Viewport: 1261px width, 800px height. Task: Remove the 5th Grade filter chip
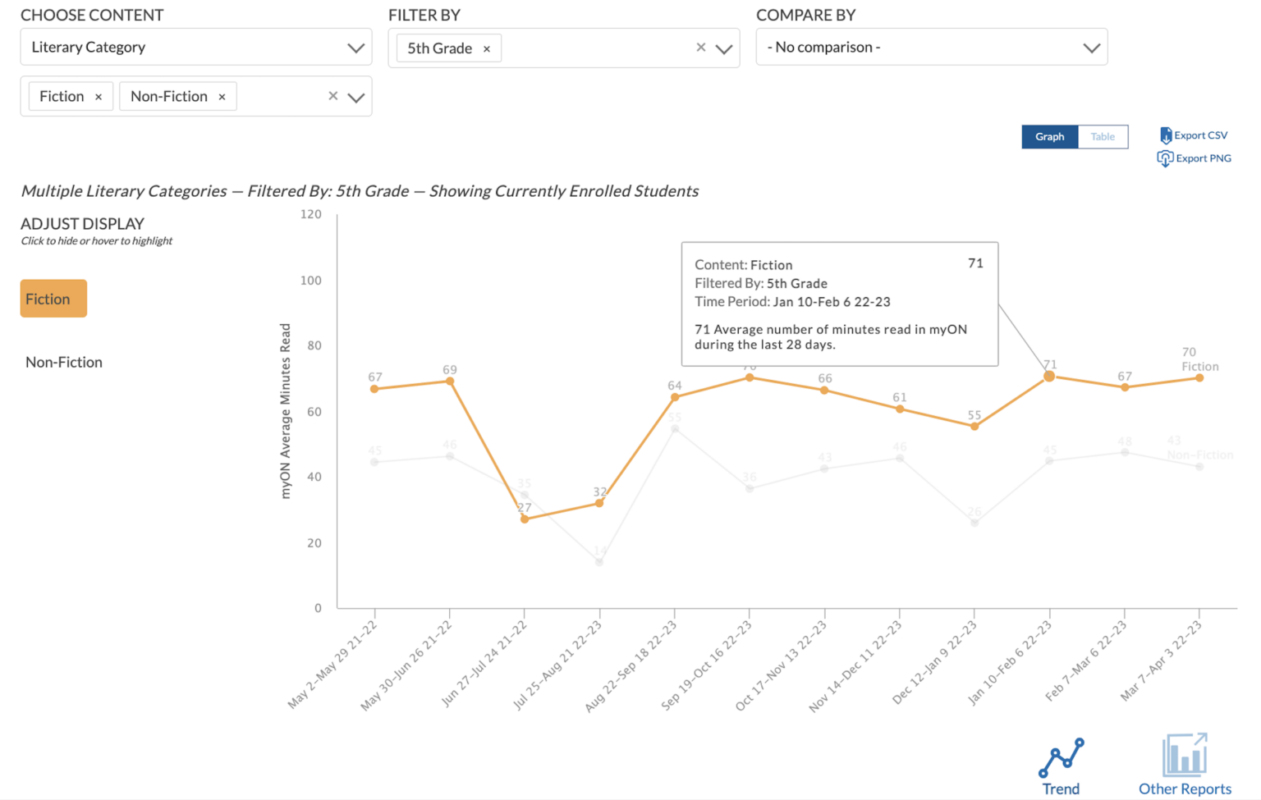[x=488, y=48]
